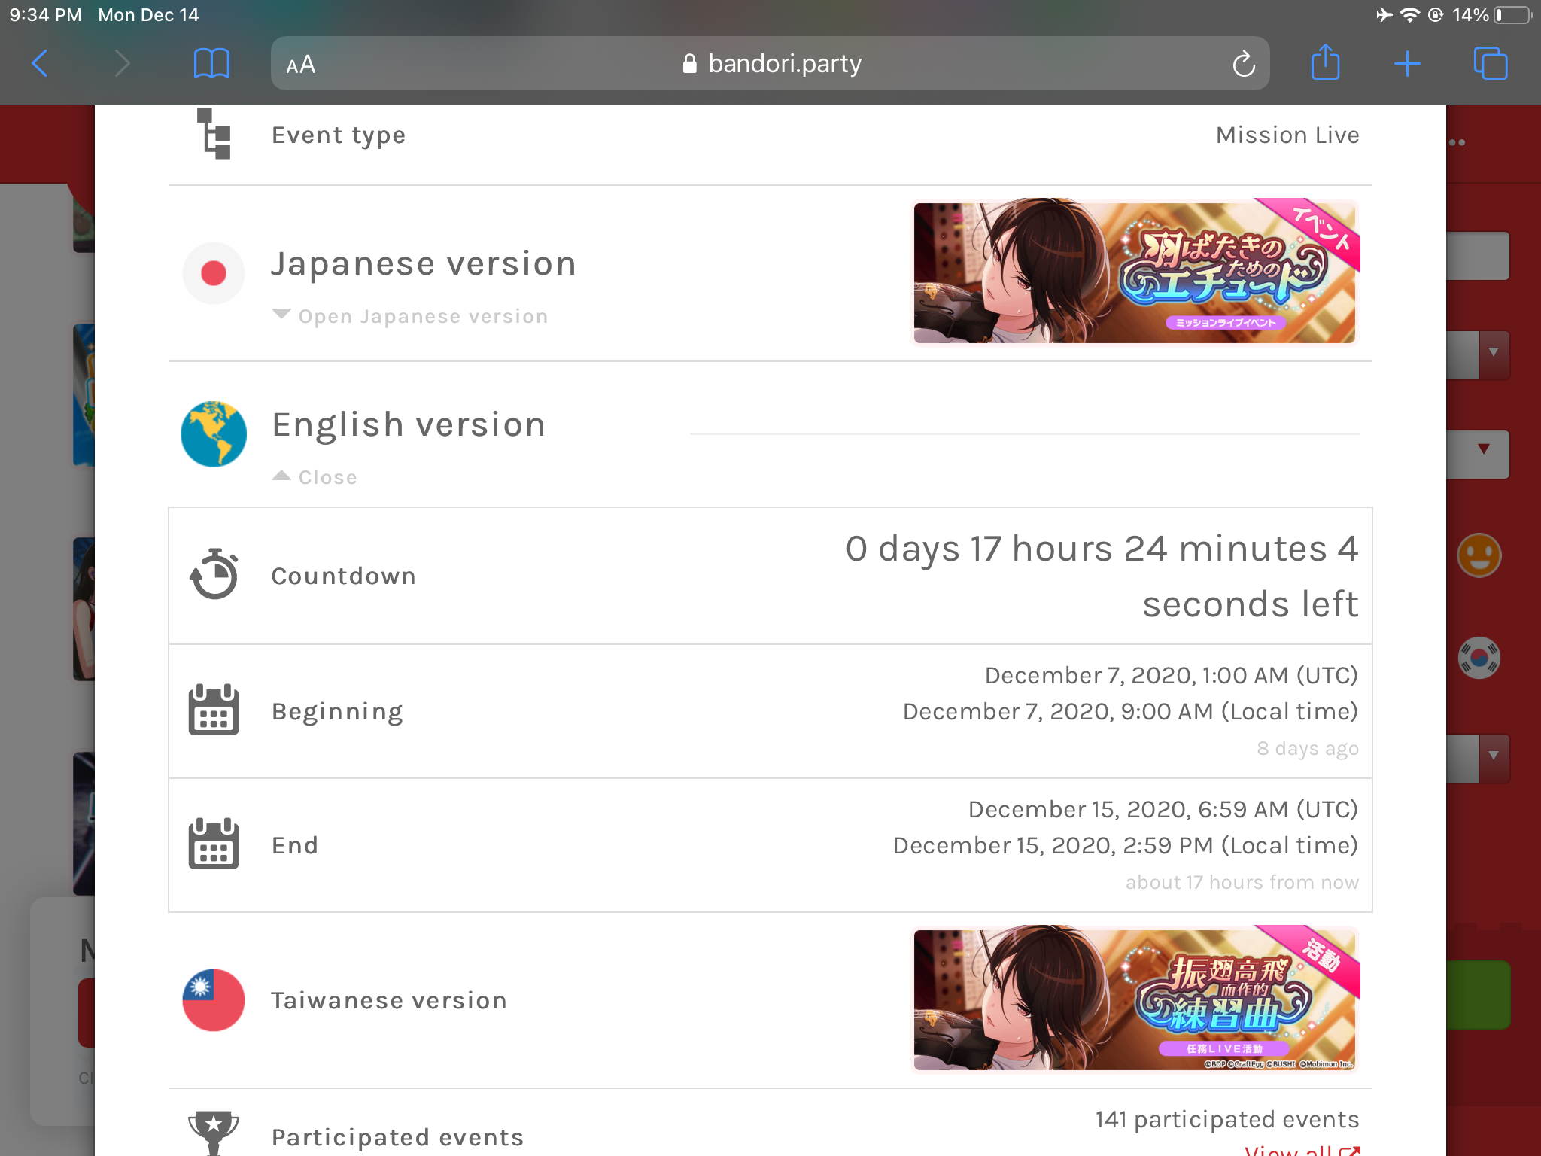Open a new tab with plus icon
This screenshot has width=1541, height=1156.
(1407, 64)
